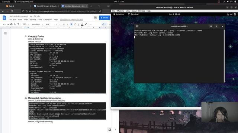Screen dimensions: 238x133
Task: Bookmark this page with star icon
Action: pos(100,11)
